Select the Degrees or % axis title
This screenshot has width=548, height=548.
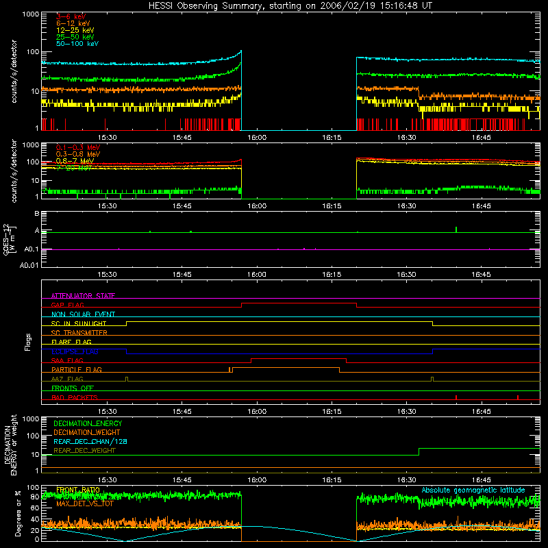click(x=18, y=513)
